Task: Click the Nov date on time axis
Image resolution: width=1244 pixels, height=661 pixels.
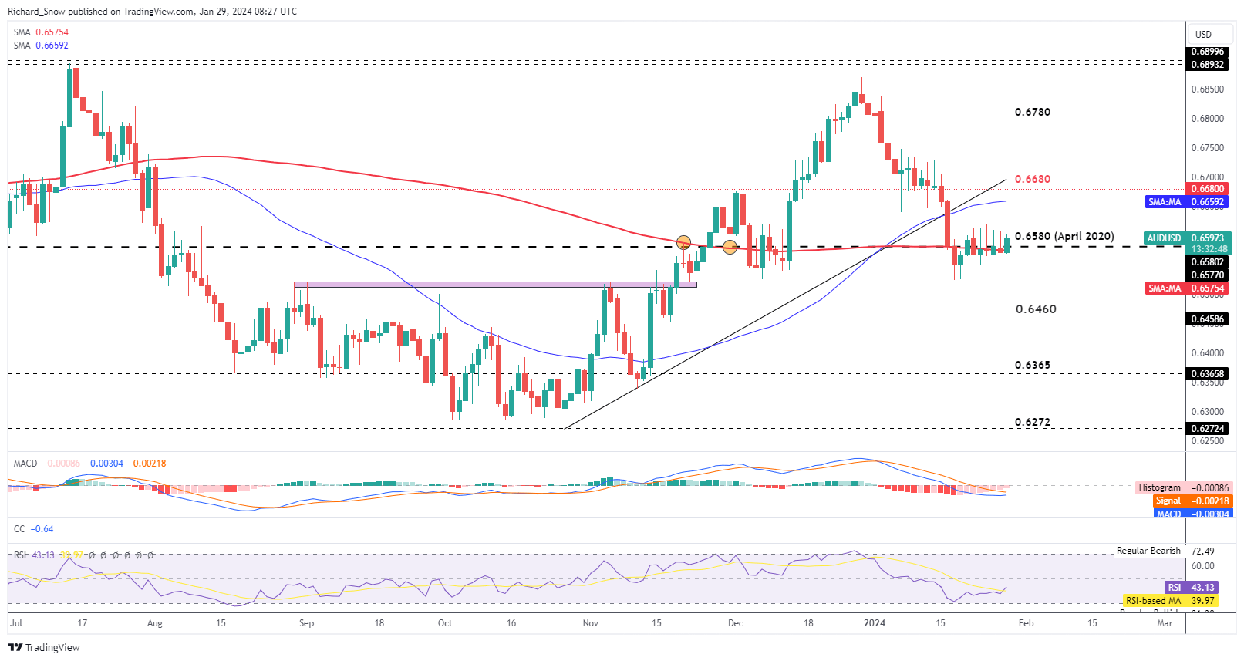Action: point(591,623)
